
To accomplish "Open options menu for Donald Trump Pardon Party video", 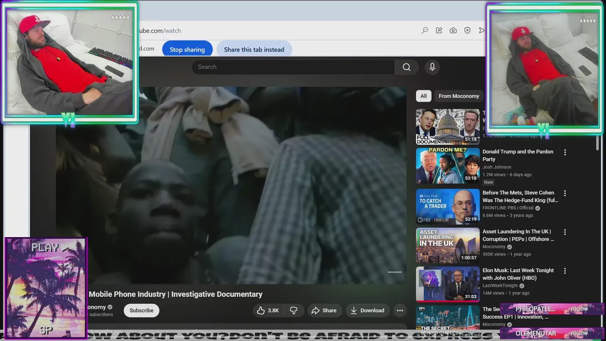I will click(565, 152).
